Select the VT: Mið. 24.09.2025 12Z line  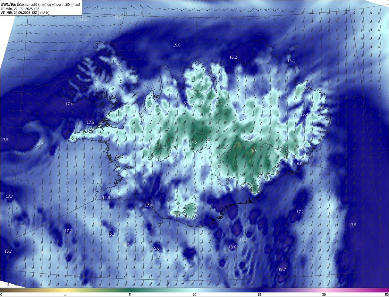click(25, 13)
